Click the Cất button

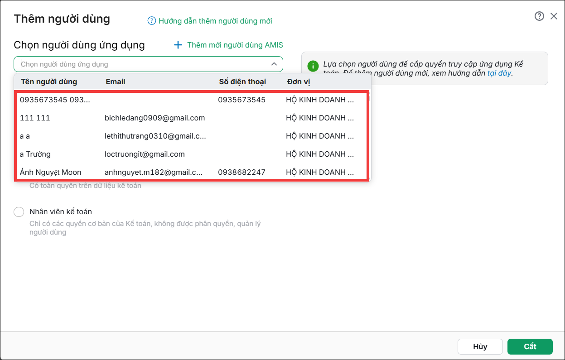(530, 346)
